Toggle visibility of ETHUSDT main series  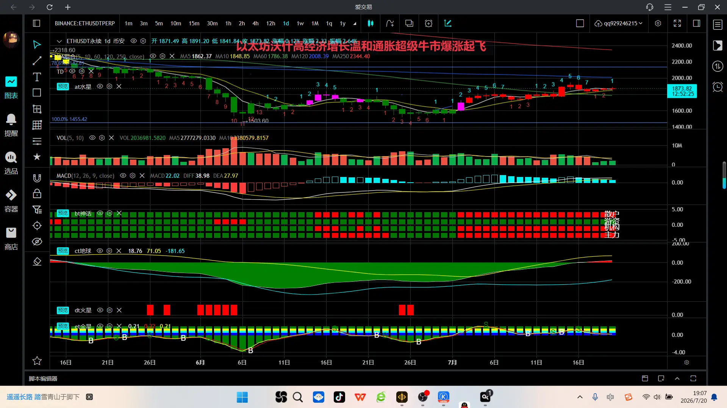pos(133,41)
